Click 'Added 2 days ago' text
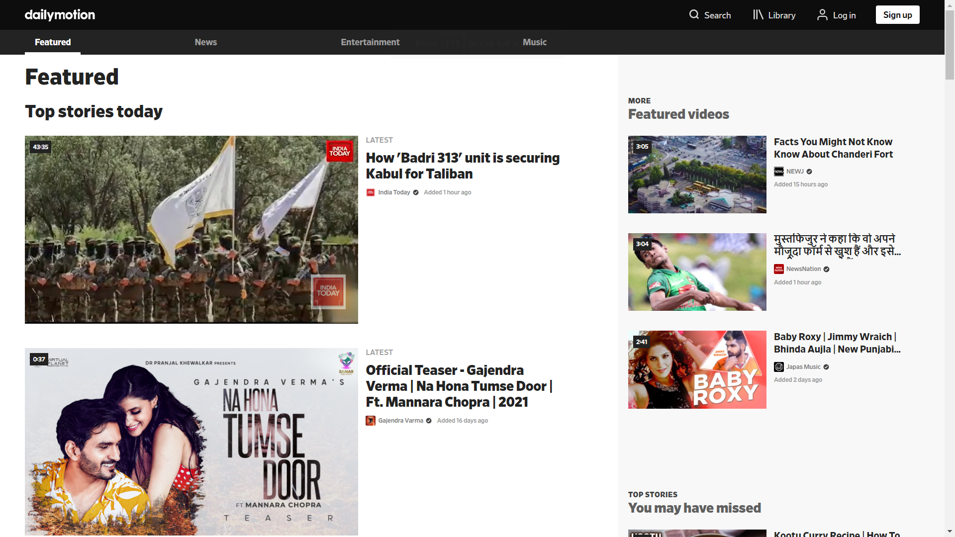 (x=798, y=380)
